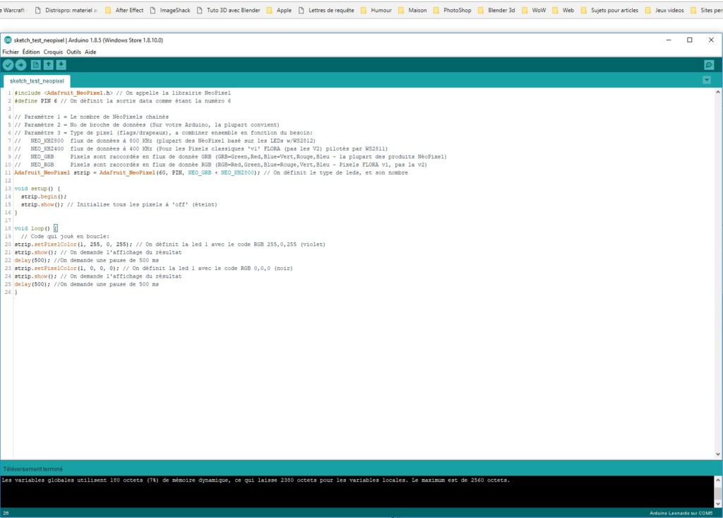This screenshot has width=723, height=518.
Task: Click the Upload arrow toolbar button
Action: pos(20,65)
